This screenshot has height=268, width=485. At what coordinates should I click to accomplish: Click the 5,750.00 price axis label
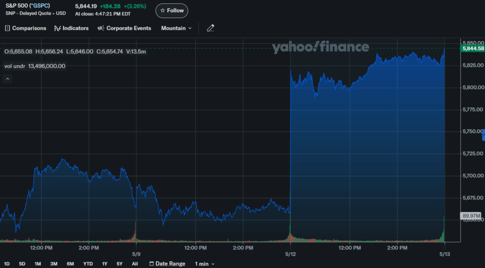472,131
